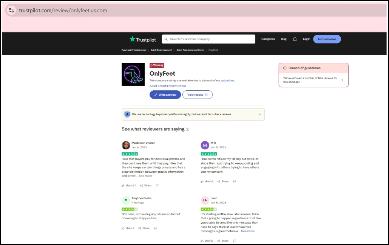The width and height of the screenshot is (389, 245).
Task: Click the search magnifier icon
Action: (166, 39)
